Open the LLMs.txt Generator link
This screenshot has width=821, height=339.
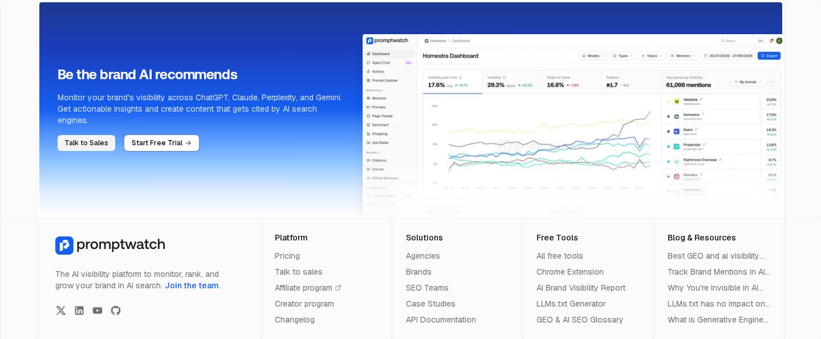[571, 304]
